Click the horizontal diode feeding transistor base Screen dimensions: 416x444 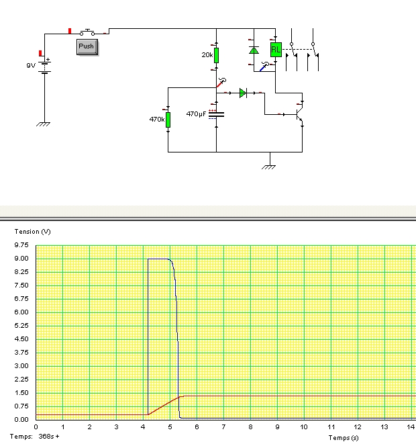coord(243,93)
